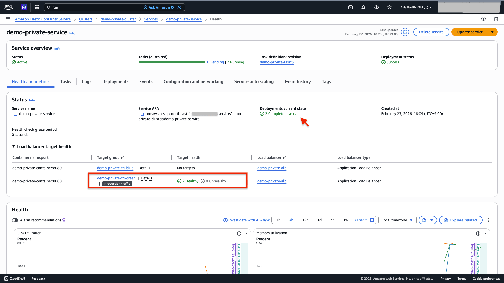Toggle Alarm recommendations switch
The width and height of the screenshot is (504, 283).
(x=15, y=220)
